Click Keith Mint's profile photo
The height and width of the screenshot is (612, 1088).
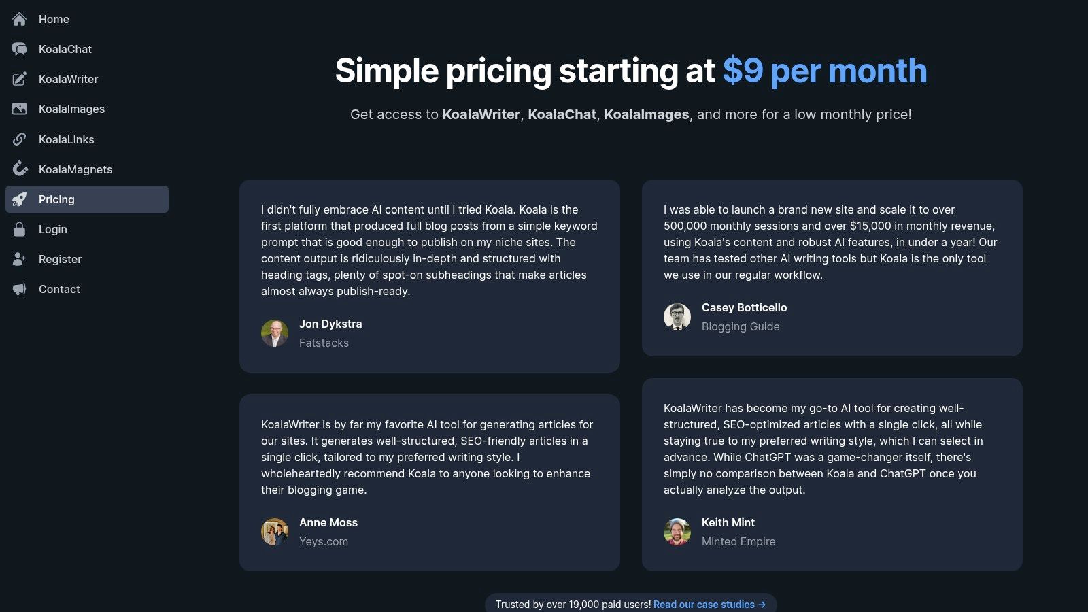677,532
